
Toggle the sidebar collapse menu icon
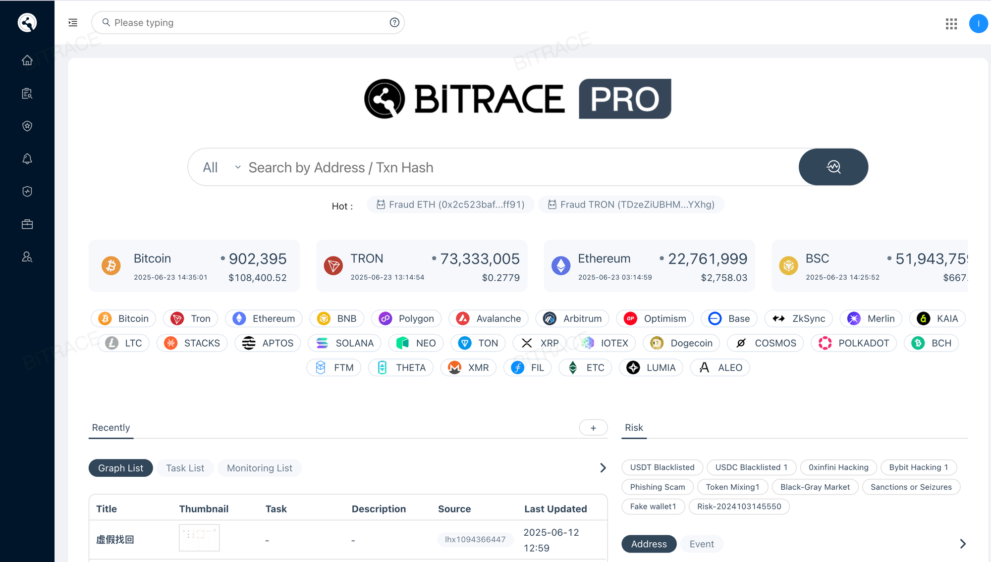[x=73, y=23]
